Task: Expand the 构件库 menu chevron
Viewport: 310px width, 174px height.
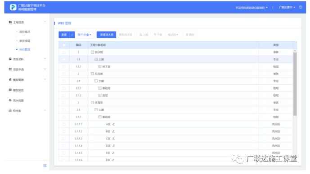Action: pyautogui.click(x=45, y=110)
